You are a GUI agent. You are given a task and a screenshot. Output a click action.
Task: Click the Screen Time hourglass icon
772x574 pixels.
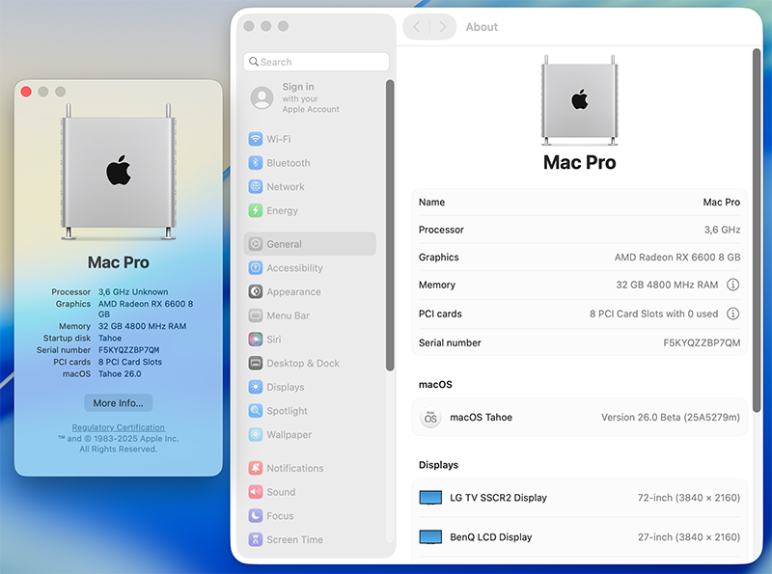[255, 539]
